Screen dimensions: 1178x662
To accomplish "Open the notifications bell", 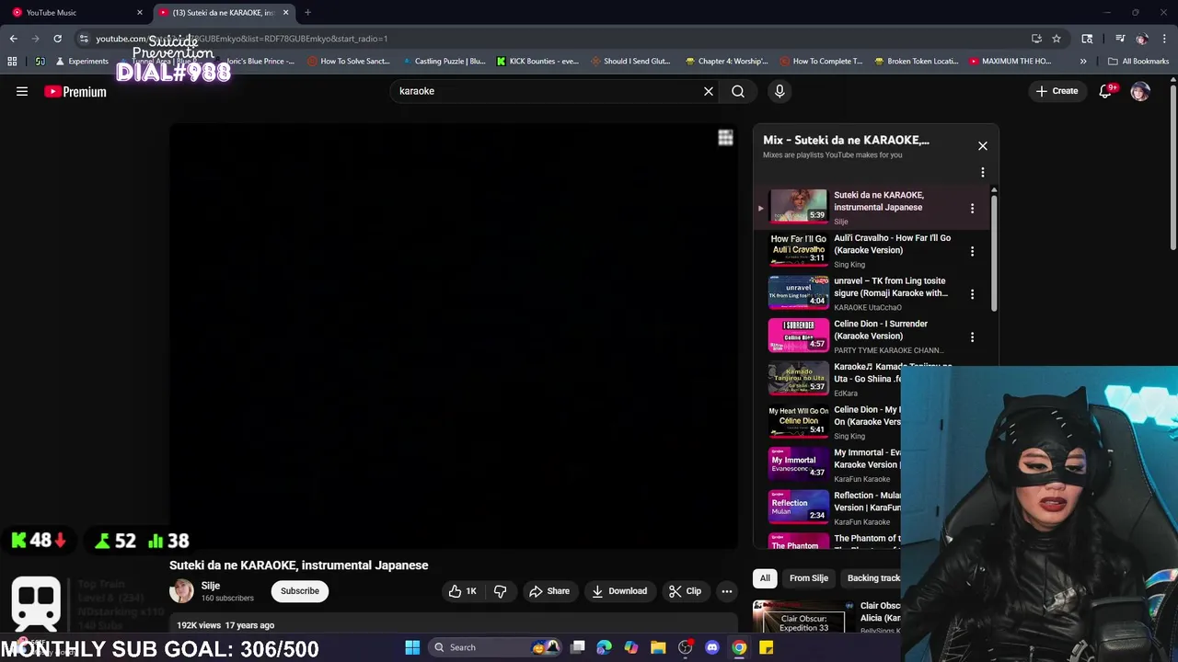I will pos(1106,91).
